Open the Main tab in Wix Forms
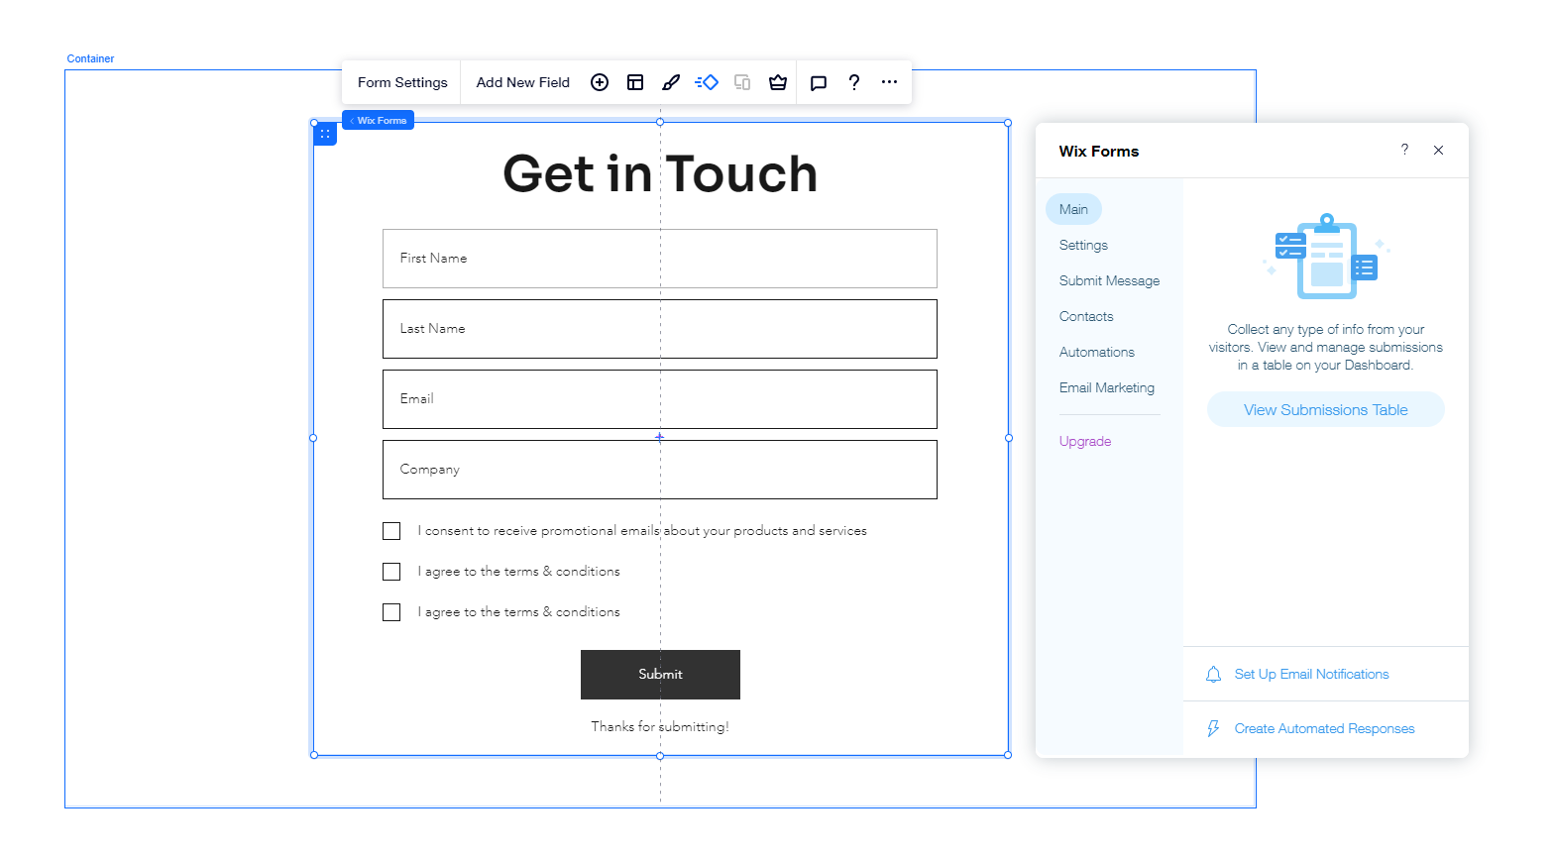 pyautogui.click(x=1073, y=209)
